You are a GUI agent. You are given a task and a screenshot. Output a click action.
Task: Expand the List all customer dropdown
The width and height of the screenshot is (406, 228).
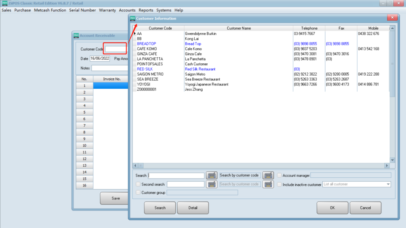388,184
